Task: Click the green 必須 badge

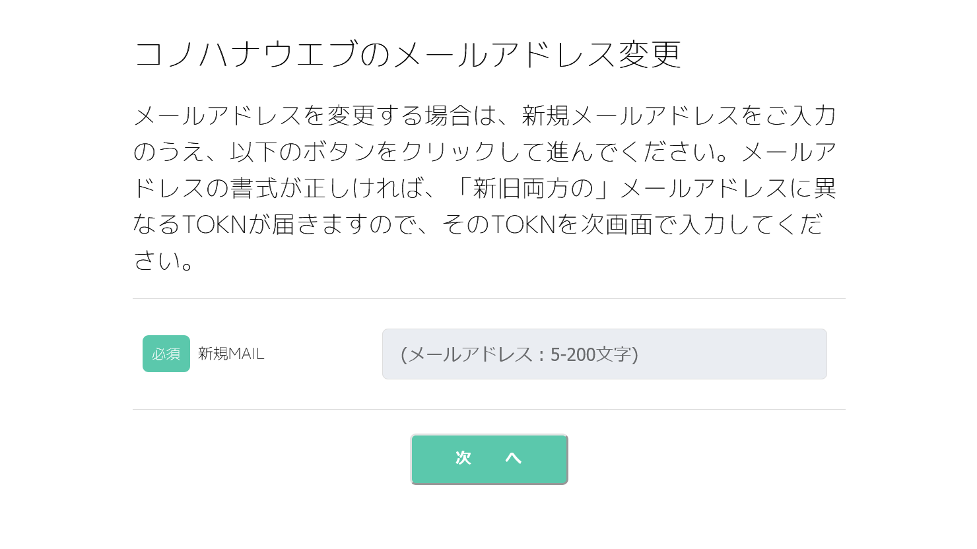Action: pyautogui.click(x=166, y=354)
